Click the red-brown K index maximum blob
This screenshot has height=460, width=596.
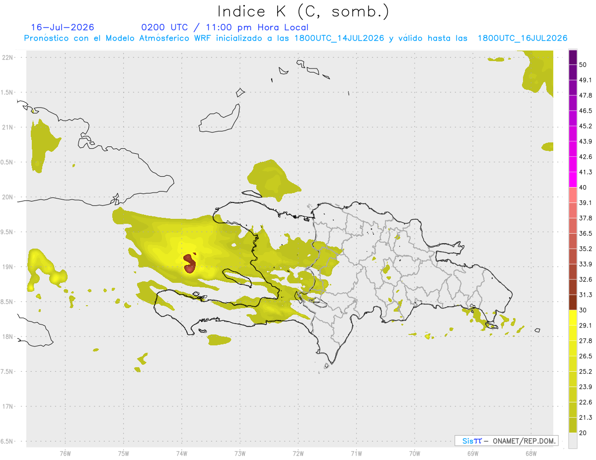tap(189, 263)
